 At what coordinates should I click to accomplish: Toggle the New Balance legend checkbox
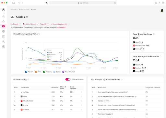(63, 72)
